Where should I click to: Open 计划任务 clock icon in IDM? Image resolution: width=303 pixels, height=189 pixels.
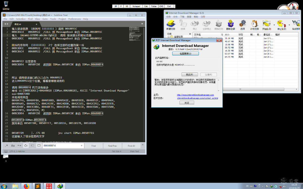[255, 25]
